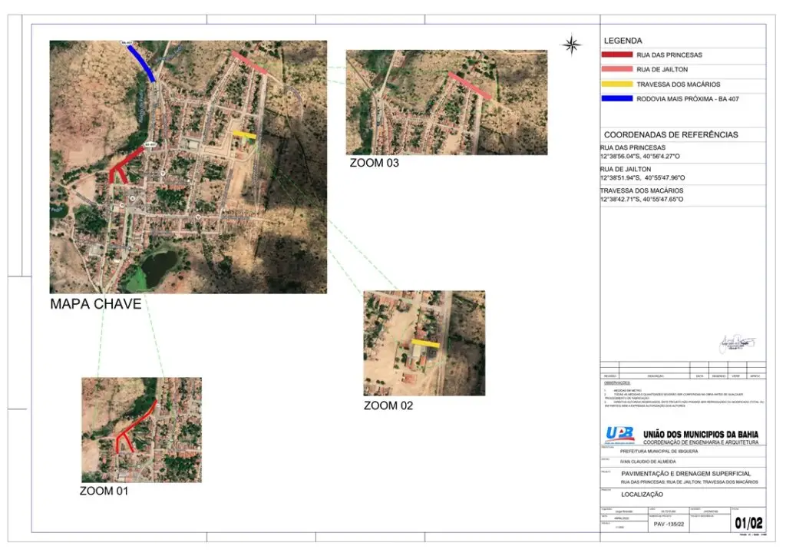Screen dimensions: 786x556
Task: Click the green lake on the key map
Action: 154,270
